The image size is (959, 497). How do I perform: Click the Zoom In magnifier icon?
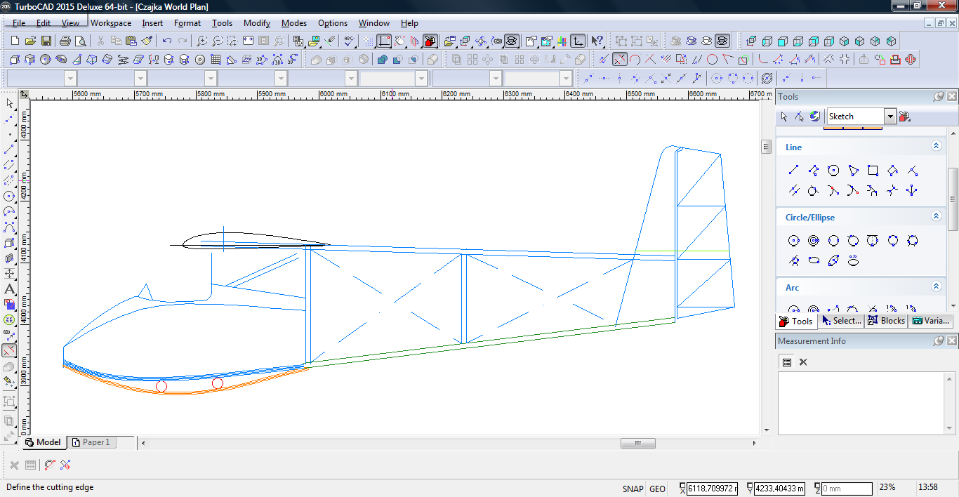click(201, 41)
